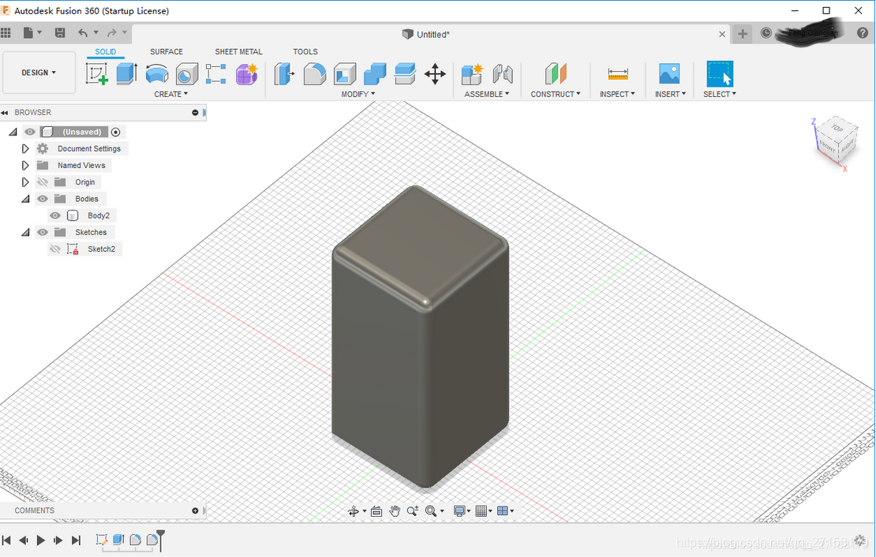This screenshot has height=557, width=876.
Task: Choose the Fillet tool in Modify
Action: (x=315, y=74)
